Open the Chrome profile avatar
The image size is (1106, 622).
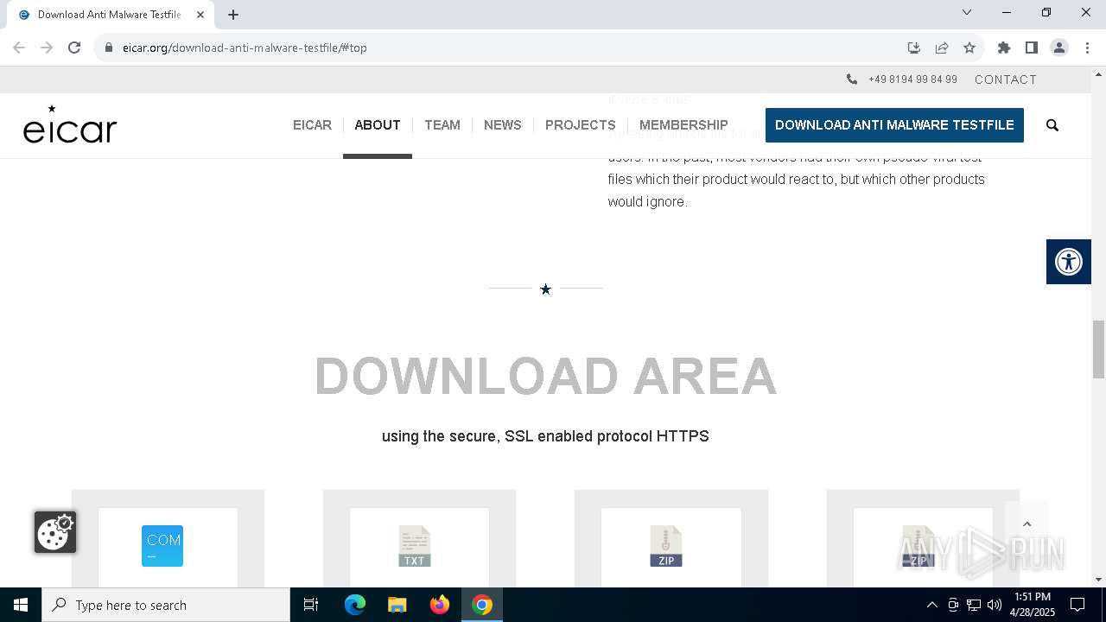click(x=1059, y=48)
